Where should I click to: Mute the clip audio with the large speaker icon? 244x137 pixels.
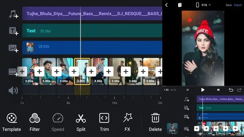(x=13, y=91)
